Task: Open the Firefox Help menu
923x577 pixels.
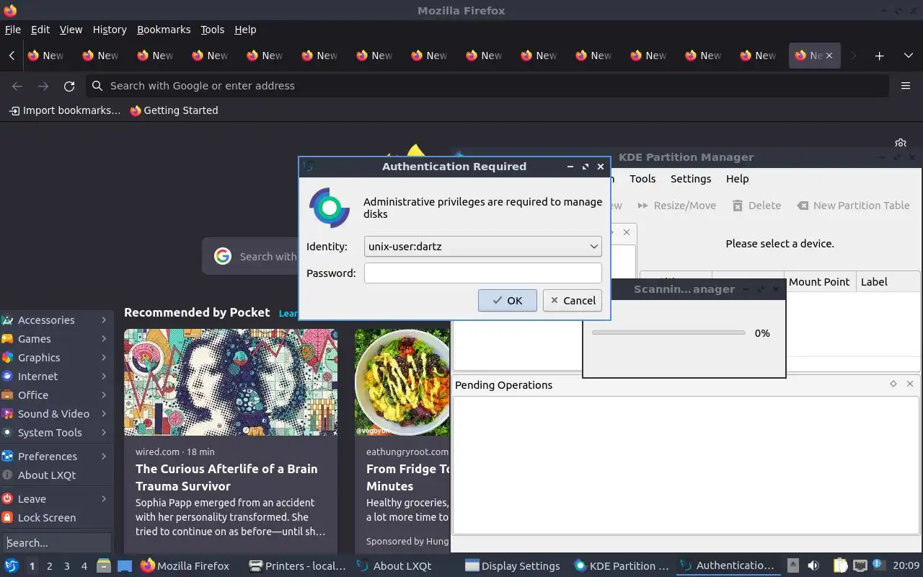Action: (x=245, y=30)
